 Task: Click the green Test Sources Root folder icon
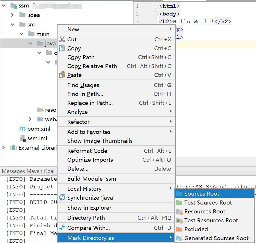179,203
